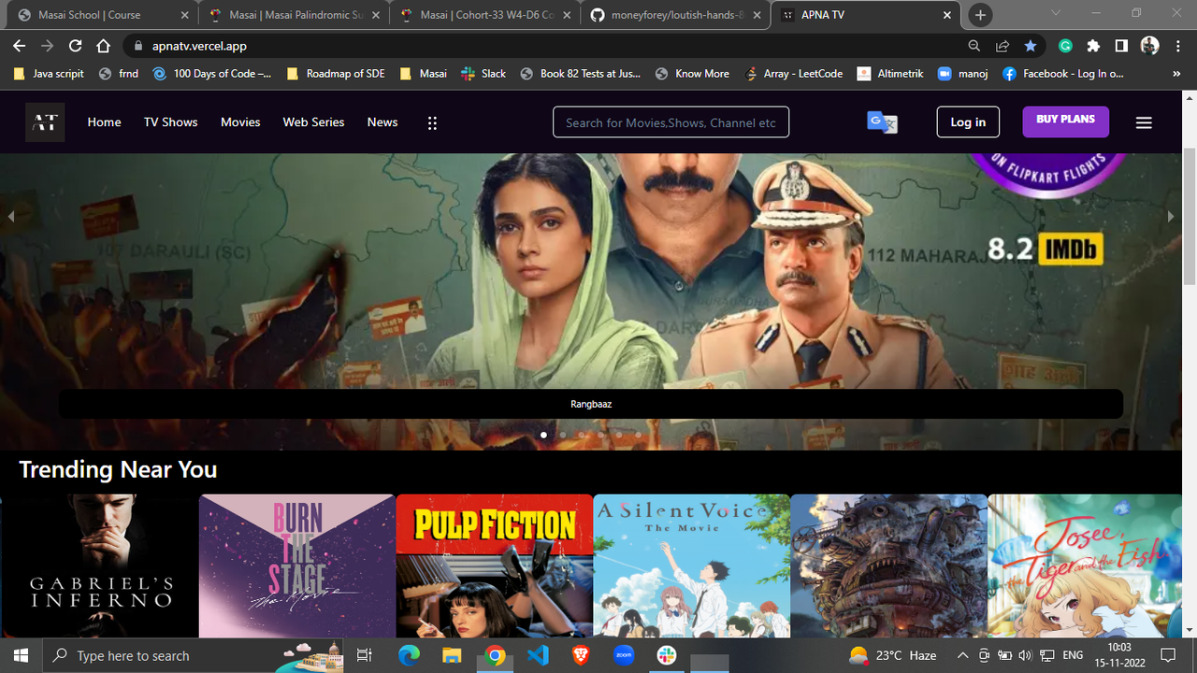1197x673 pixels.
Task: Click the BUY PLANS button
Action: click(x=1065, y=122)
